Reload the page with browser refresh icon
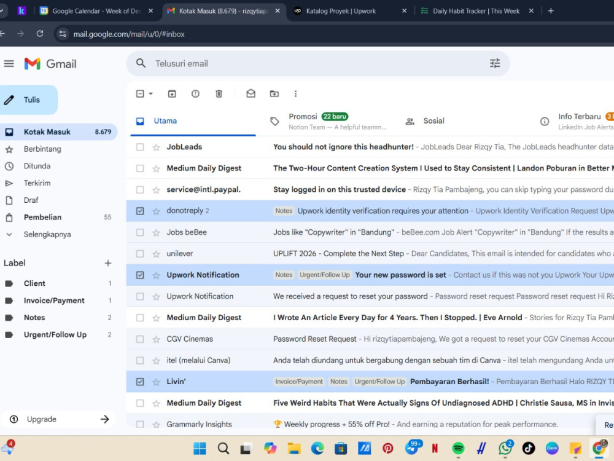 click(40, 34)
